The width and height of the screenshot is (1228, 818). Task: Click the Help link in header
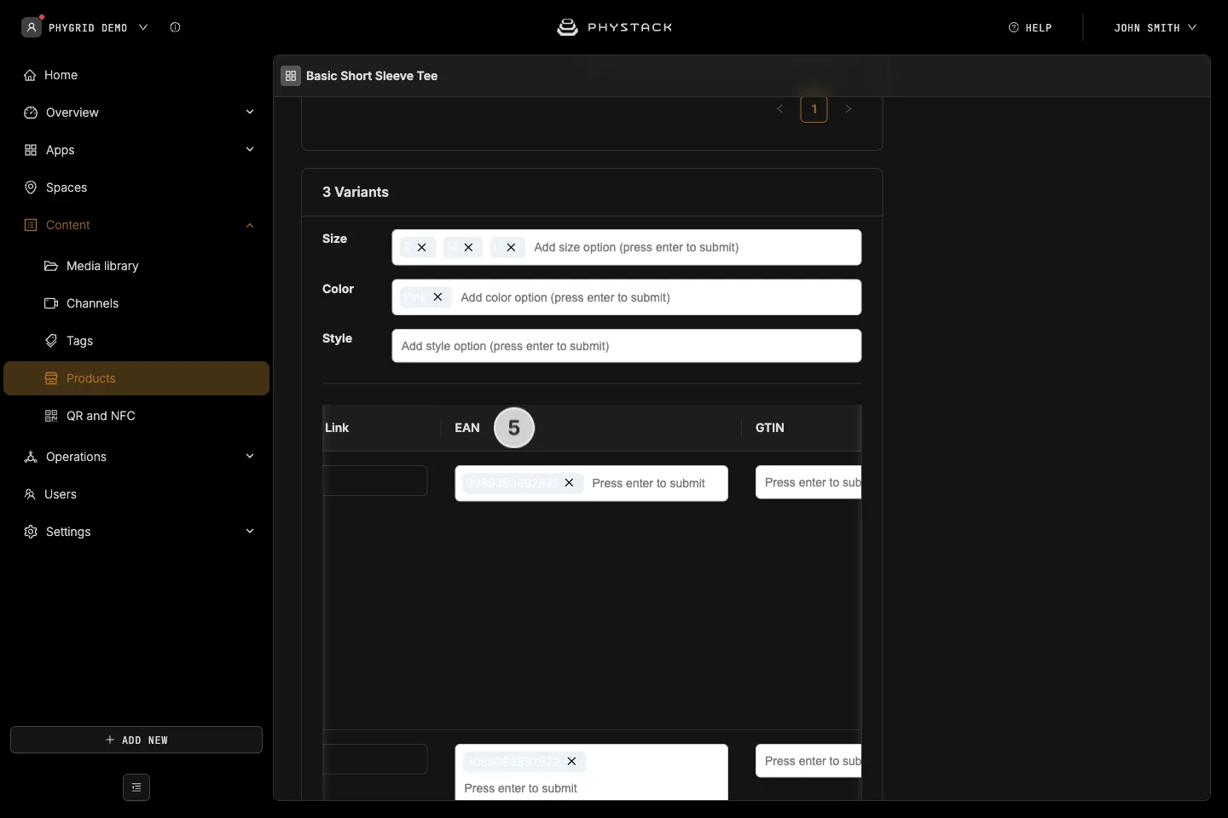point(1030,27)
